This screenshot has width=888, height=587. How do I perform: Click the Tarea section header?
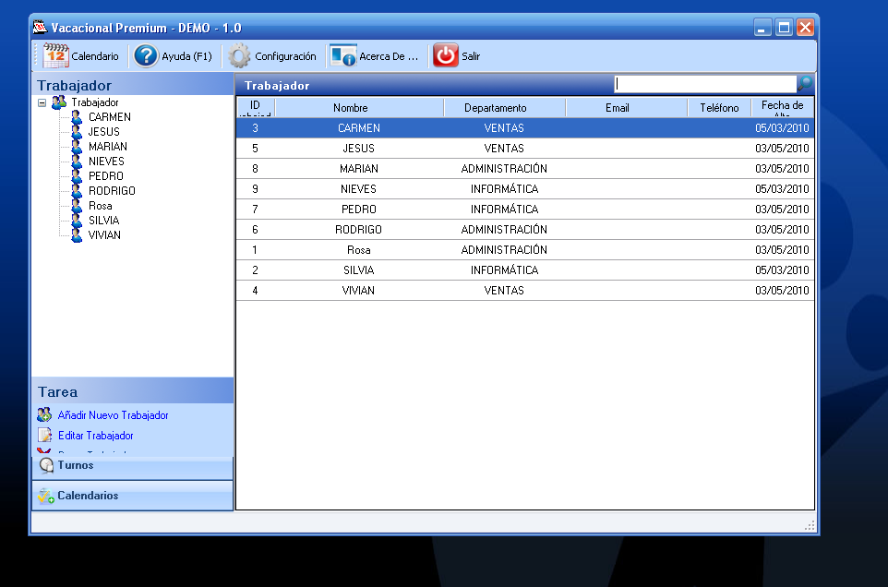[133, 391]
